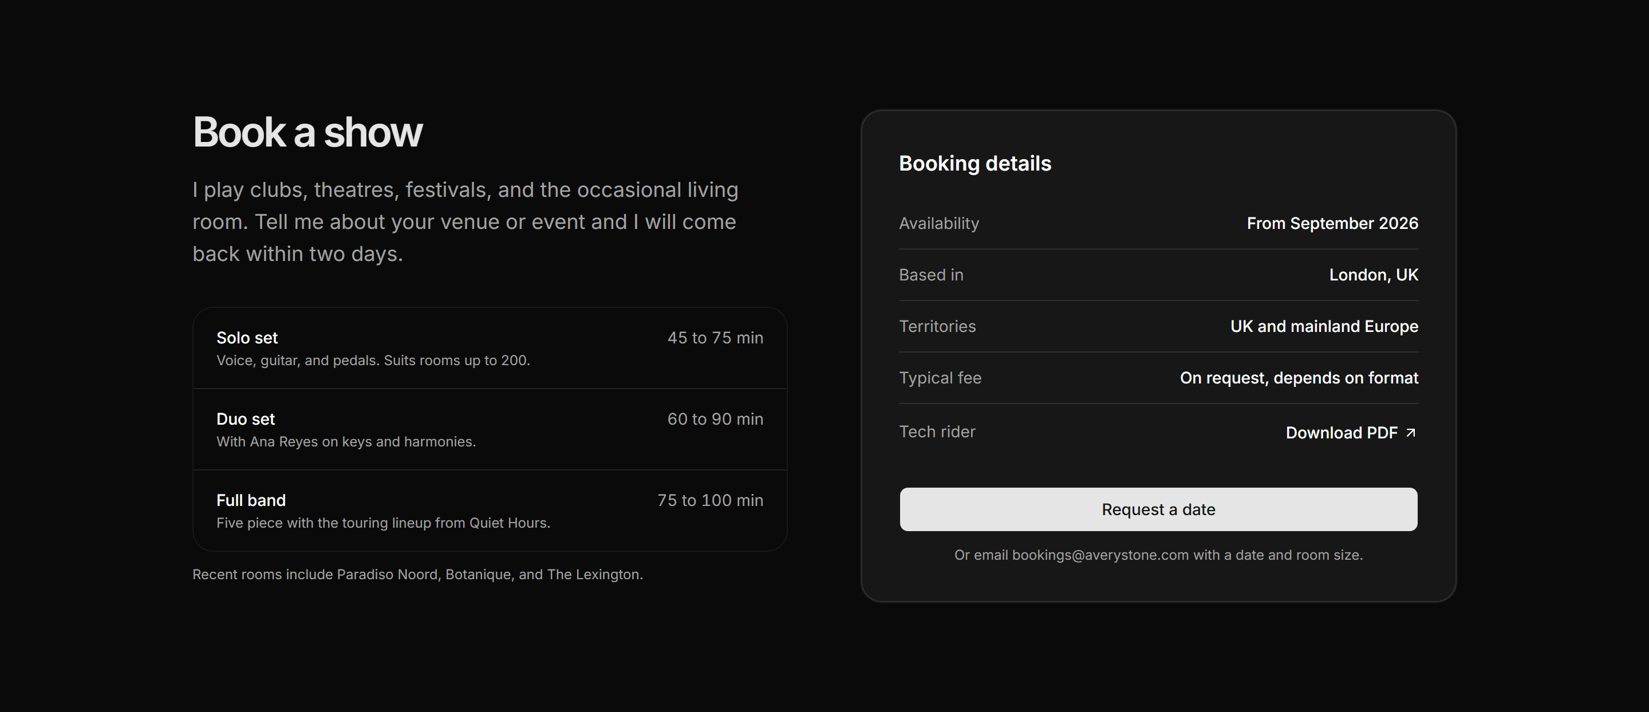Viewport: 1649px width, 712px height.
Task: Click the 60 to 90 min duration
Action: pyautogui.click(x=715, y=419)
